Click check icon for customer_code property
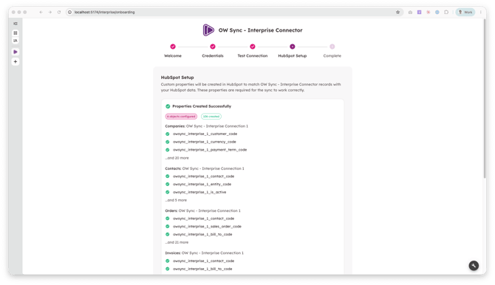 click(168, 134)
